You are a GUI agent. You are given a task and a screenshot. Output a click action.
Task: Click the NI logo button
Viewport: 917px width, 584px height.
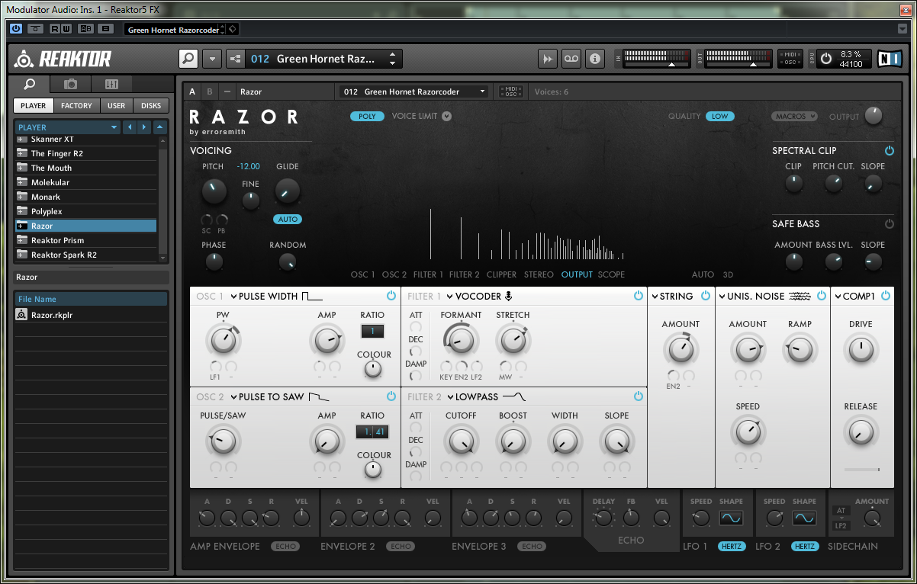click(889, 59)
